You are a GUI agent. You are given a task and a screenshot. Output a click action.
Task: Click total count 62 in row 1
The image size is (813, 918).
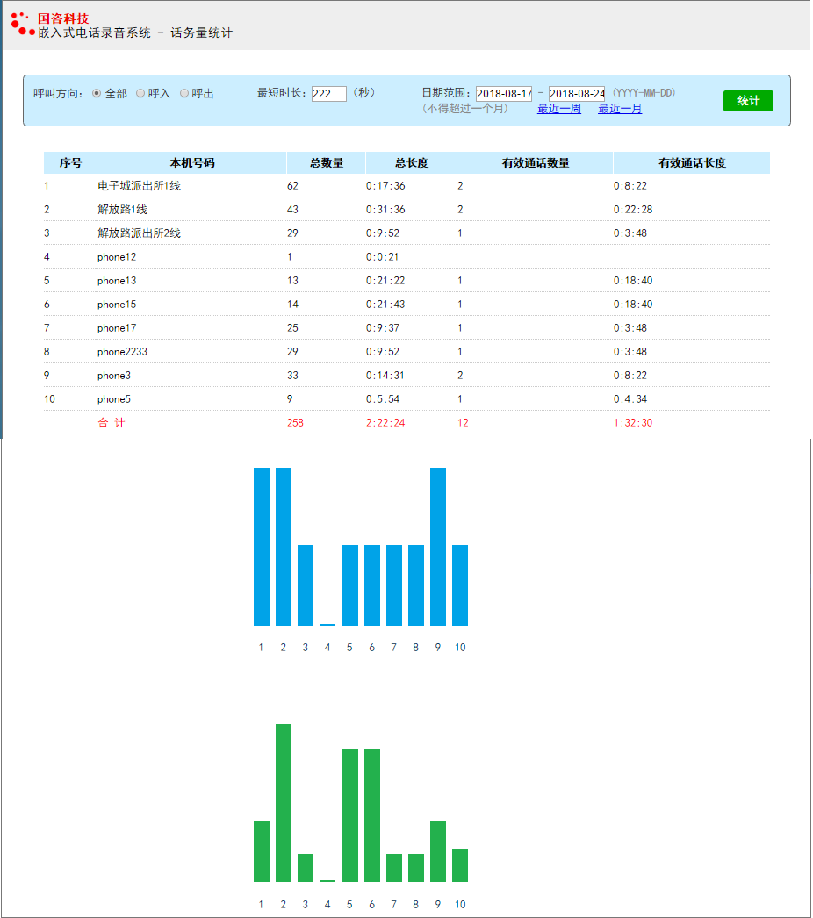point(293,185)
